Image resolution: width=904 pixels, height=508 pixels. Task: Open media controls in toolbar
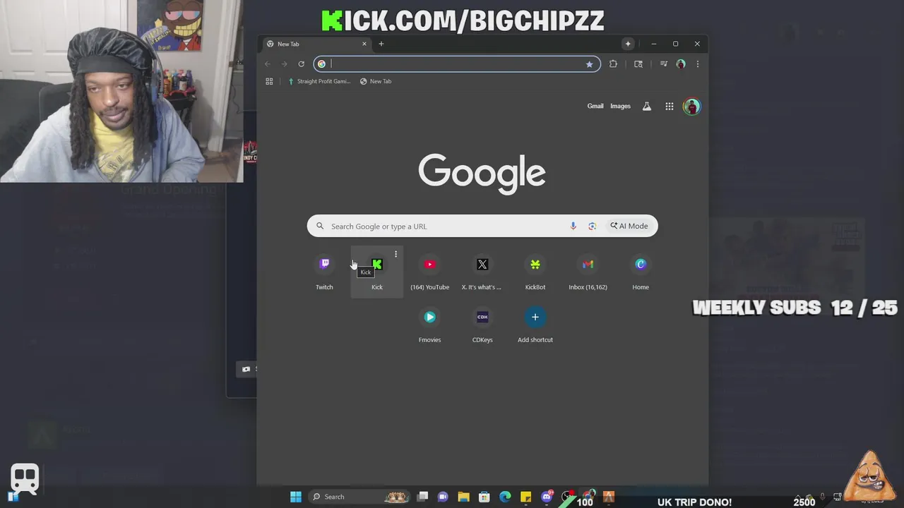(664, 64)
